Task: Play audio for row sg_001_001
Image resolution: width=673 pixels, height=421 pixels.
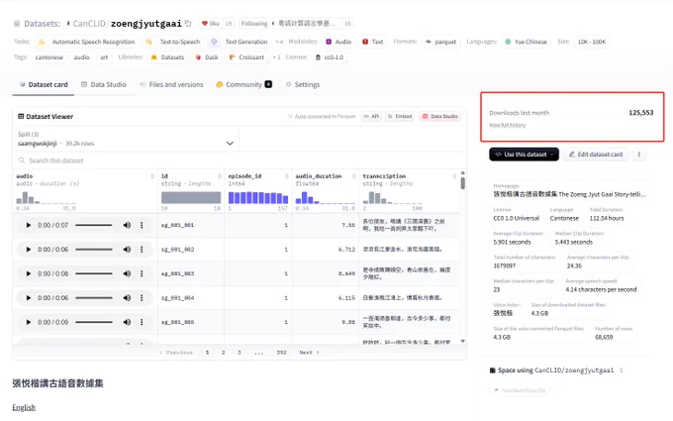Action: pyautogui.click(x=29, y=225)
